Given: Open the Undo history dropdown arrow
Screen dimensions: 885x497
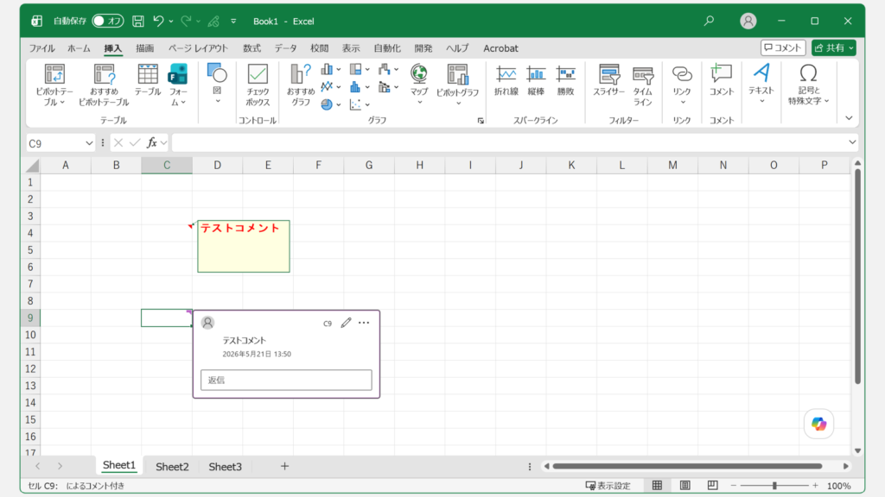Looking at the screenshot, I should click(171, 22).
